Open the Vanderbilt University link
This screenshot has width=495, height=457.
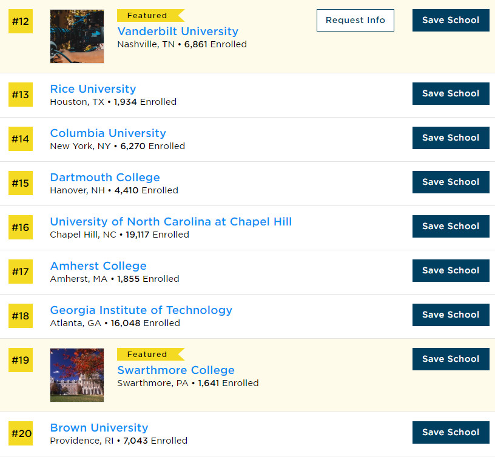[178, 32]
